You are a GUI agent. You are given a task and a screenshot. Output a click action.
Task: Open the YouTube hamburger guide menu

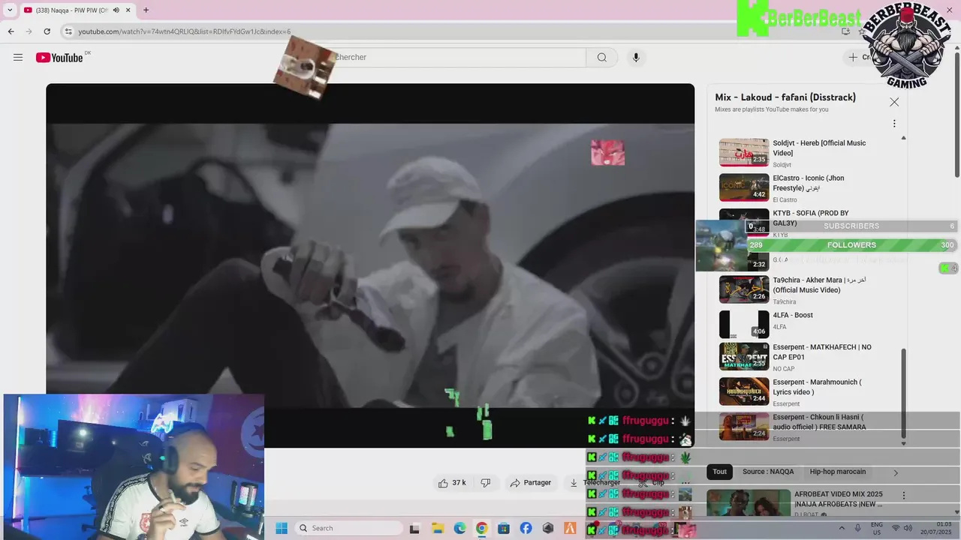tap(18, 57)
